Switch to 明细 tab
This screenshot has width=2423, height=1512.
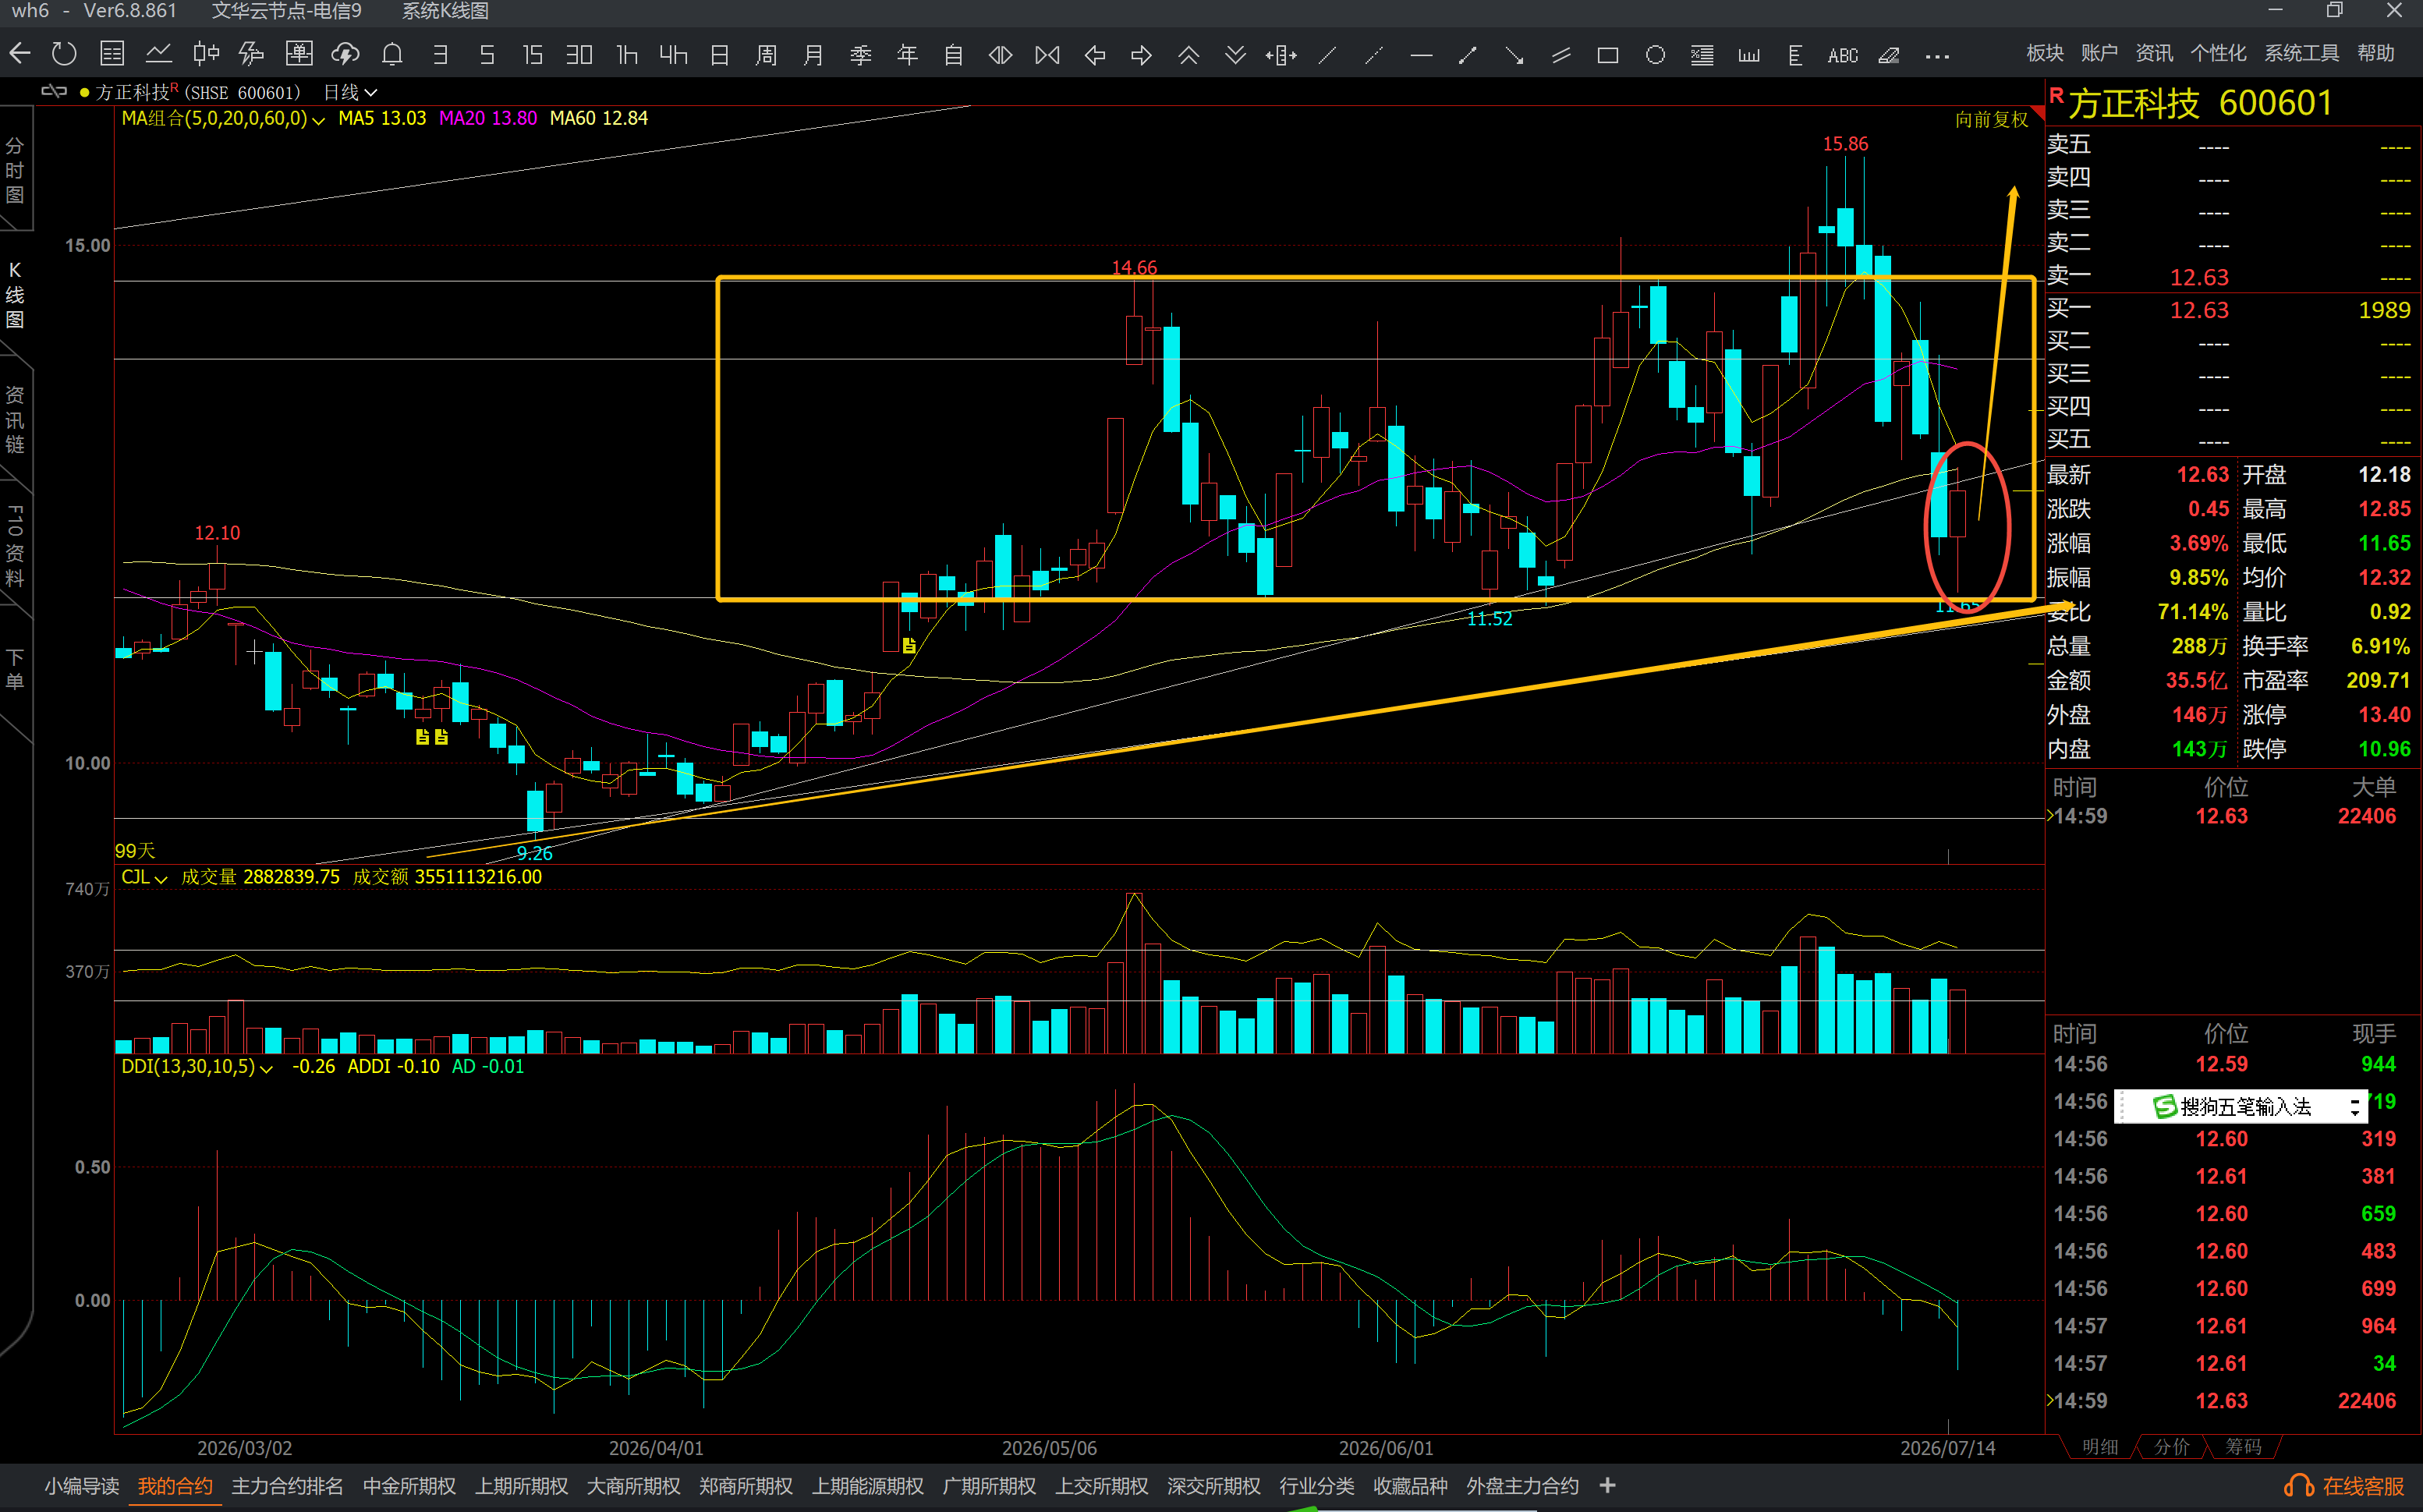(x=2099, y=1447)
